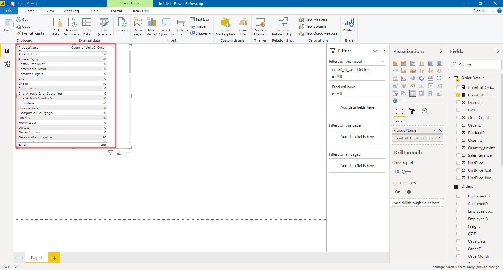This screenshot has width=503, height=270.
Task: Remove ProductName from Values
Action: point(440,130)
